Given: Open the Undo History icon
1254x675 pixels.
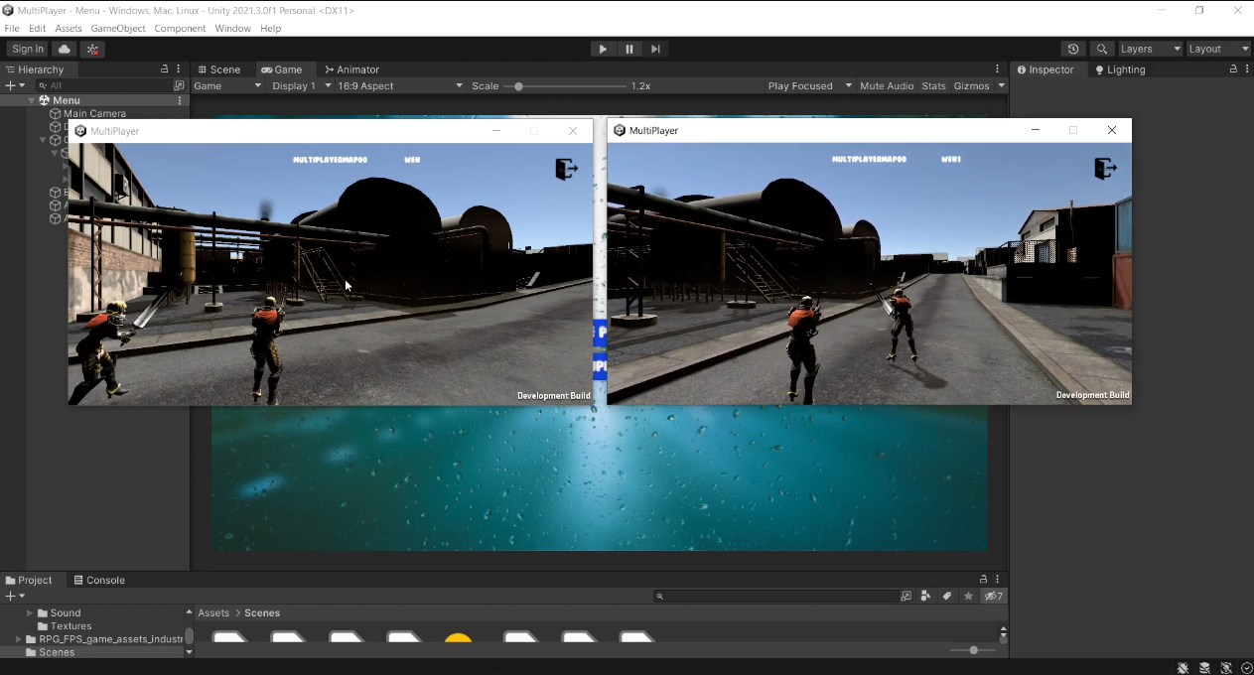Looking at the screenshot, I should click(1073, 49).
